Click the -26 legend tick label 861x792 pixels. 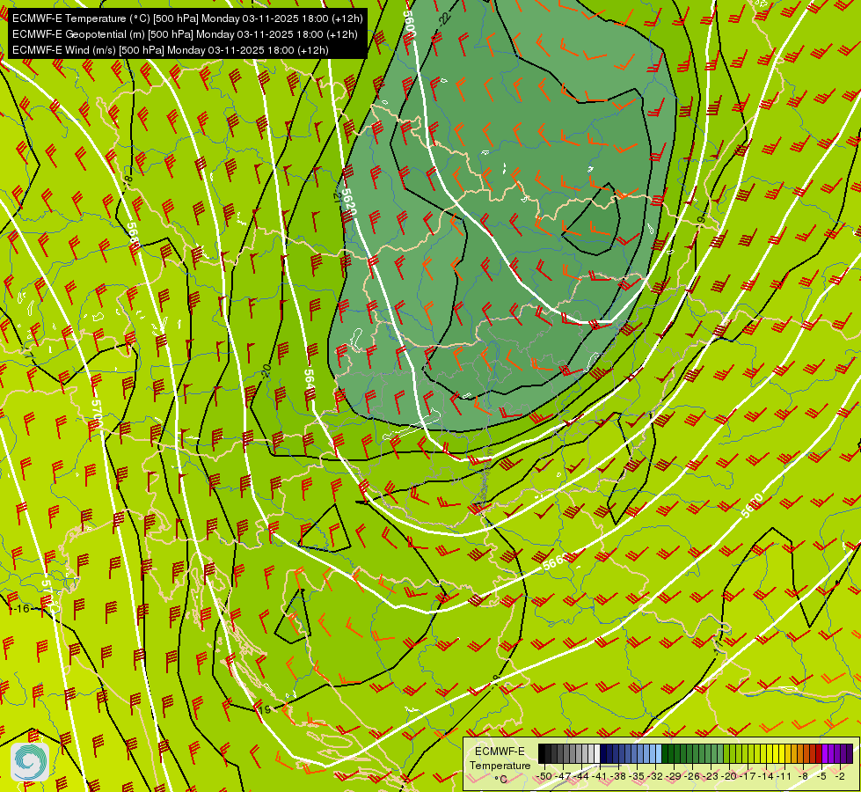point(692,776)
